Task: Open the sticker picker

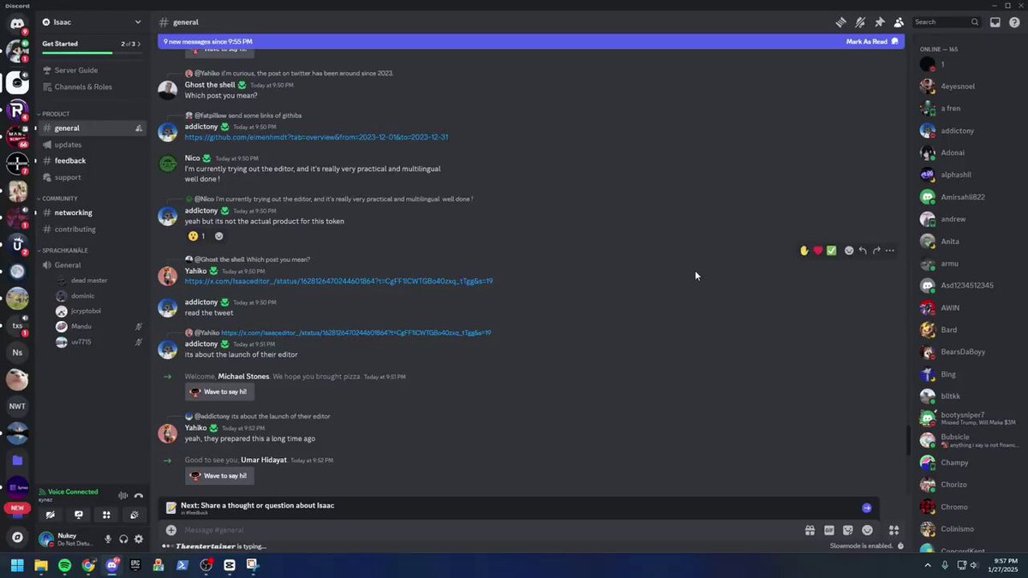Action: (x=848, y=530)
